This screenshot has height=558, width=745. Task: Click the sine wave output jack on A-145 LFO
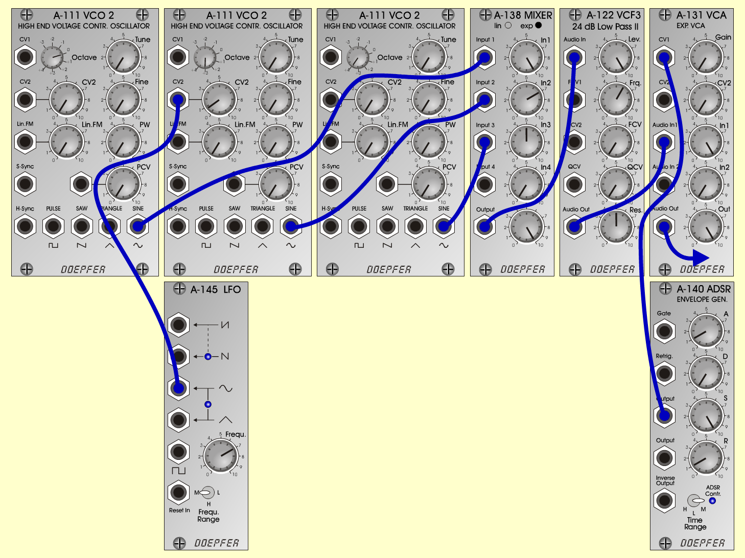pos(178,388)
